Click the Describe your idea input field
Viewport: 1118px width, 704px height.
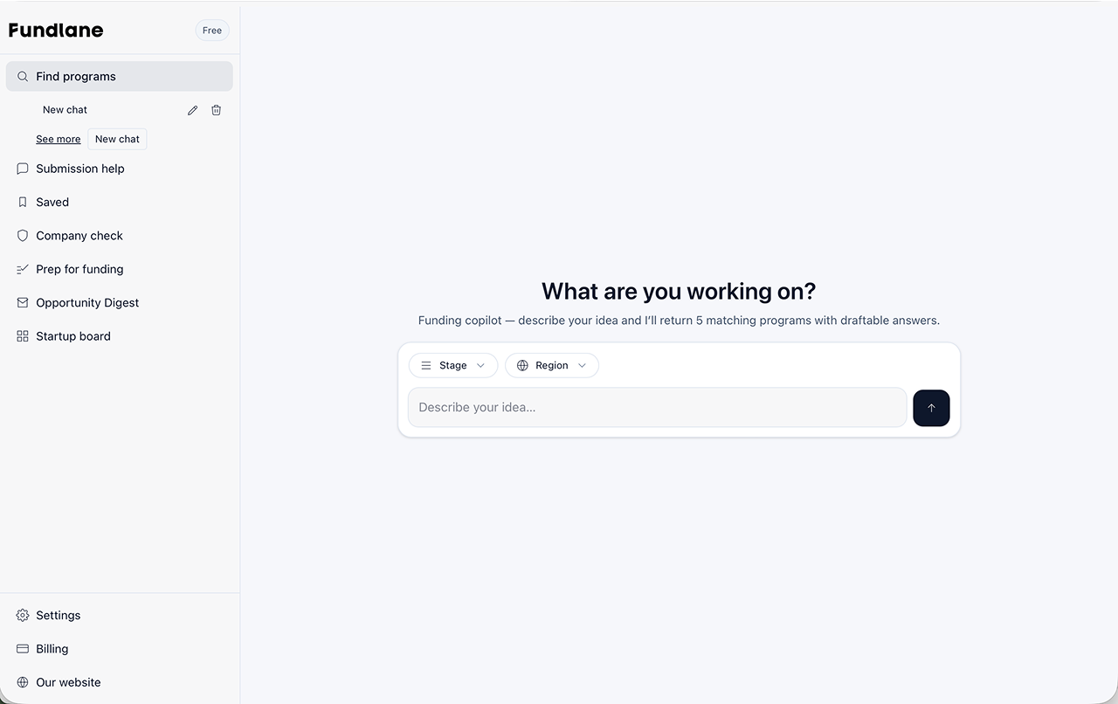point(657,407)
